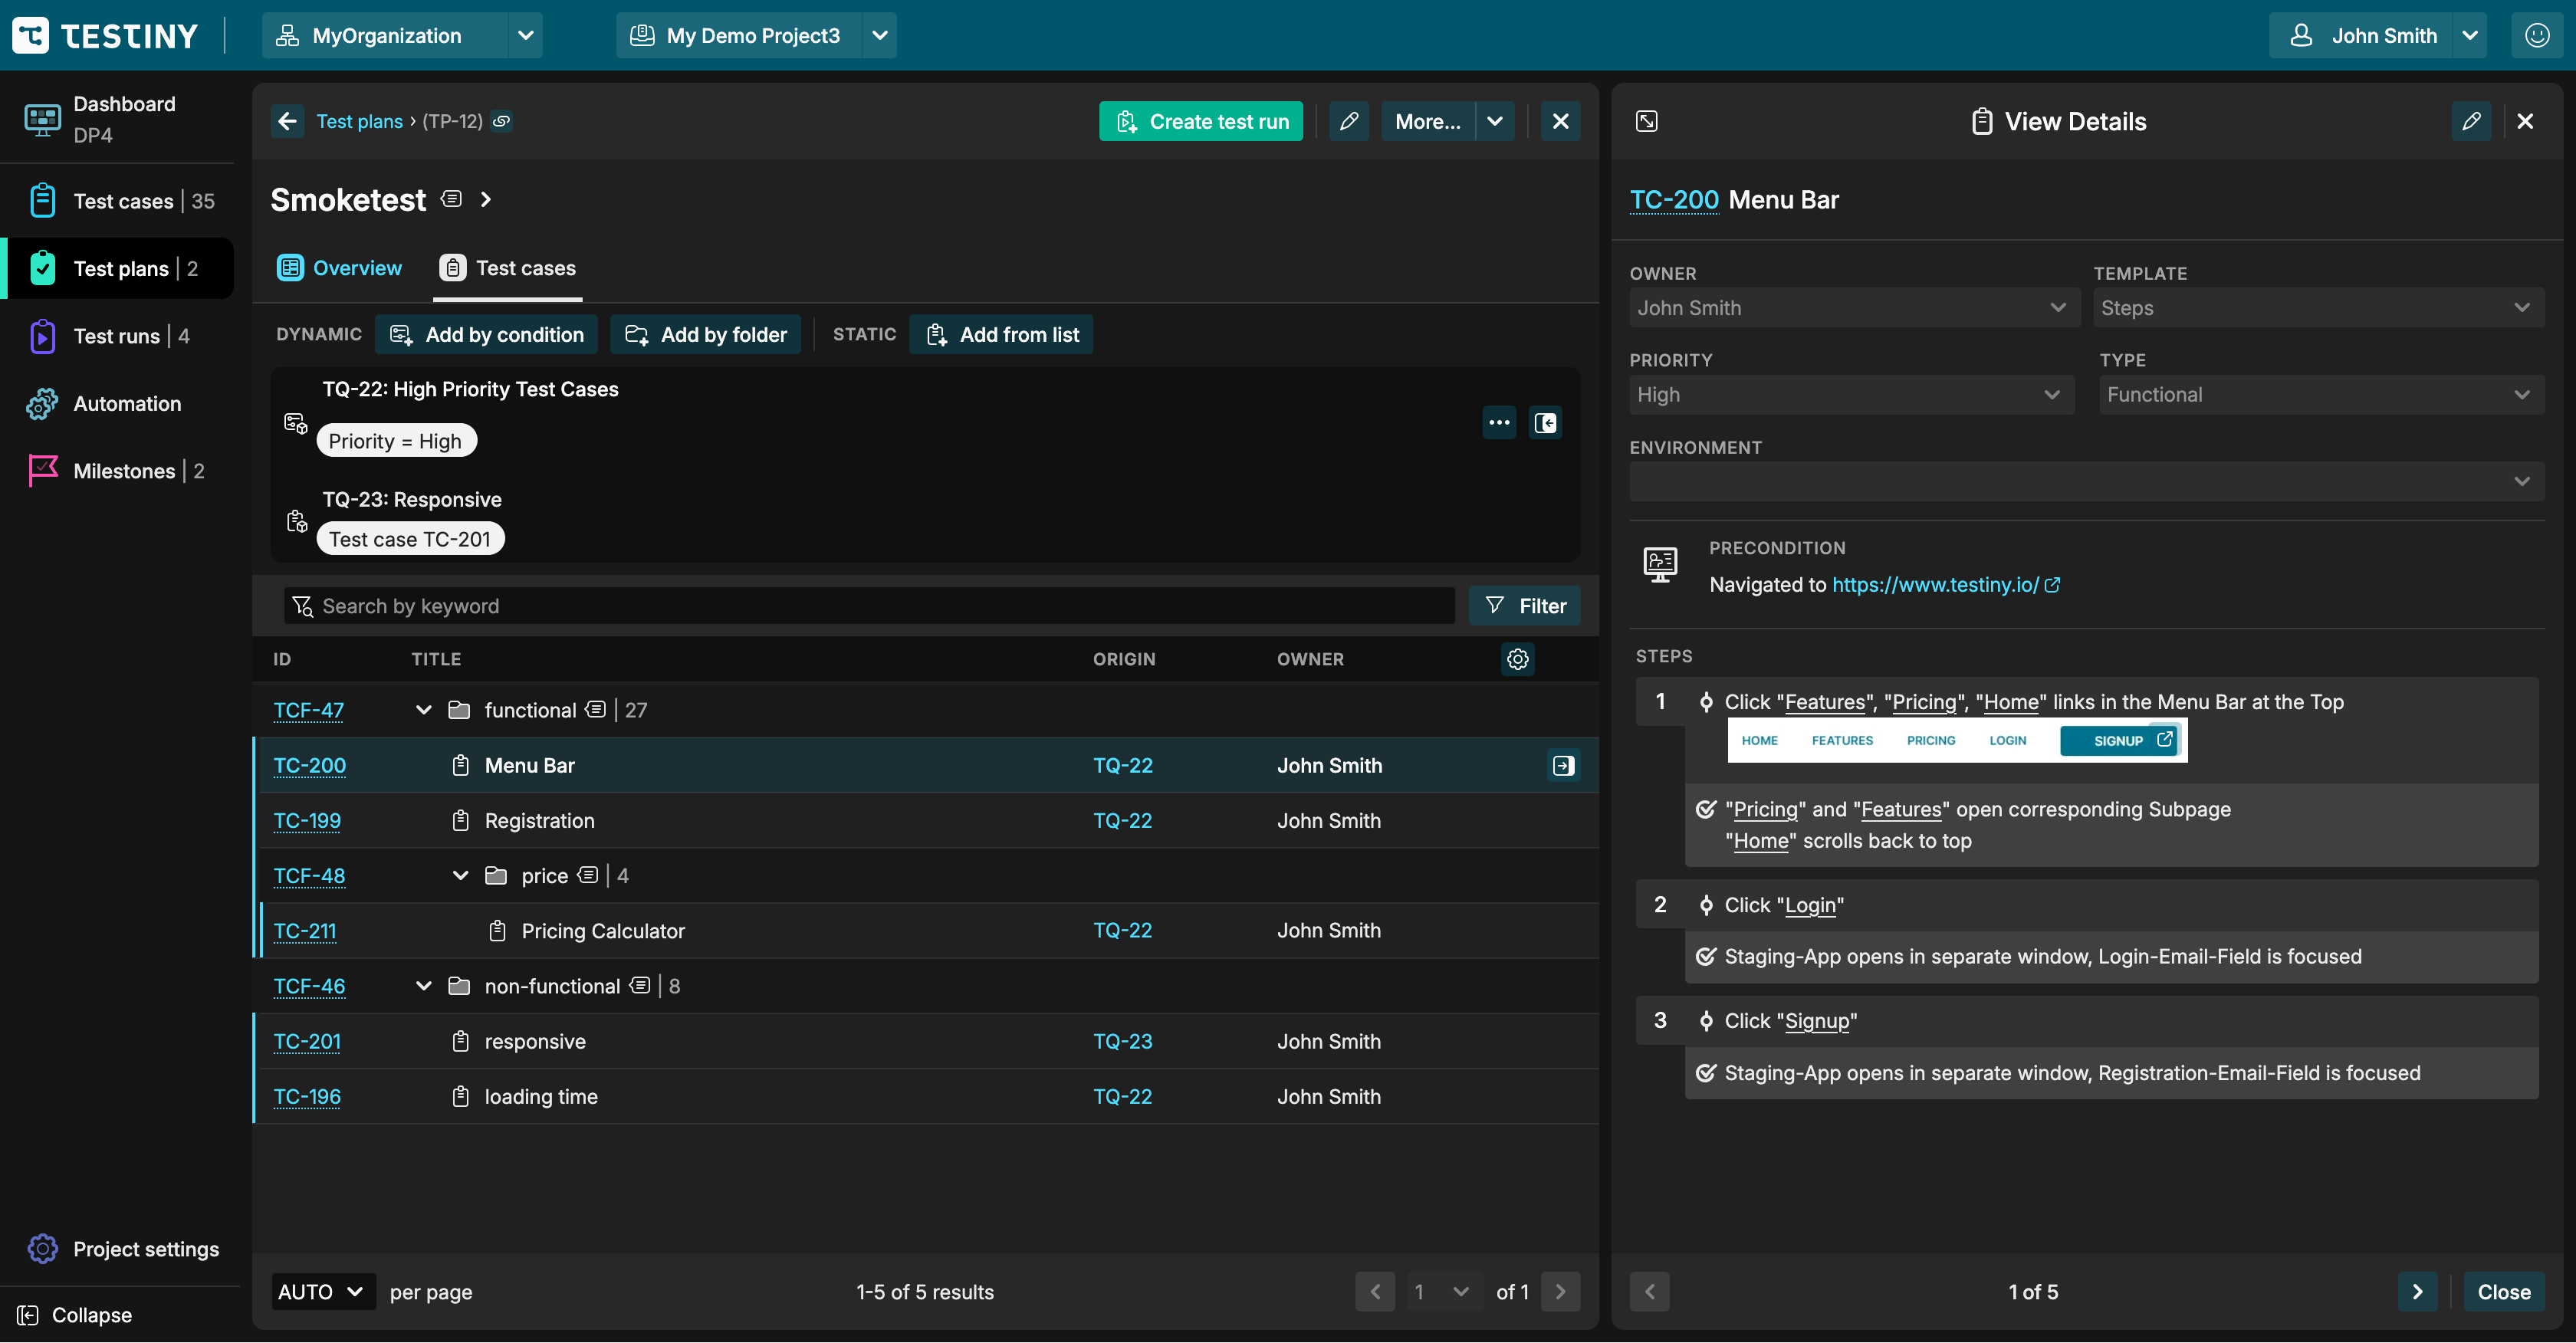The height and width of the screenshot is (1343, 2576).
Task: Collapse the non-functional folder
Action: [423, 986]
